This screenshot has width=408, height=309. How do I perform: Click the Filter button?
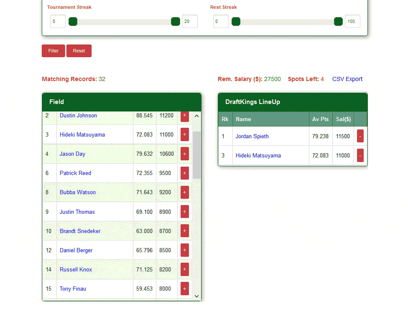click(54, 51)
